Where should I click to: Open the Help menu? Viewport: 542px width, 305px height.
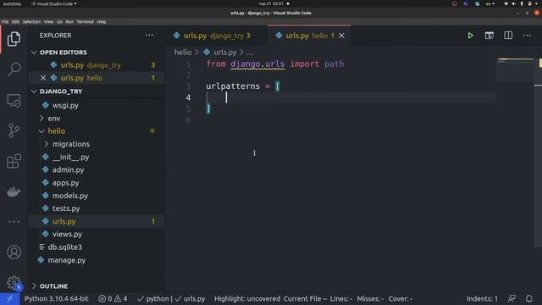[x=102, y=22]
